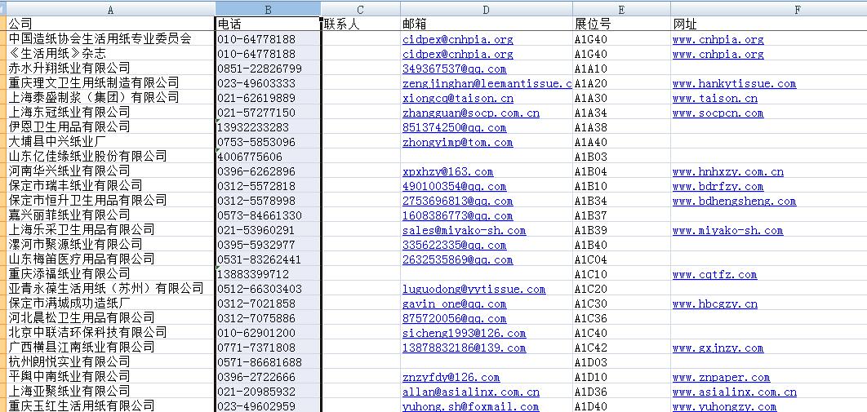Click the 公司 header cell

[110, 24]
